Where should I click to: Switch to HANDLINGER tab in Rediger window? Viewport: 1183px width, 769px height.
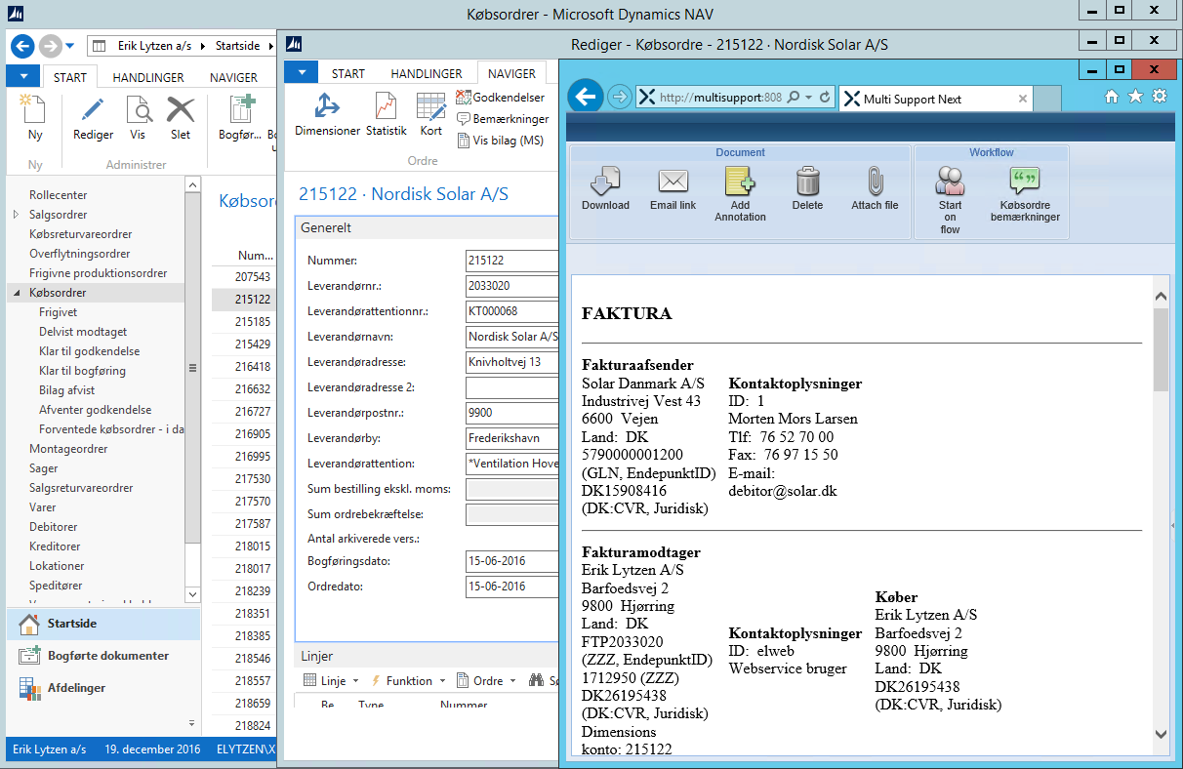(427, 73)
